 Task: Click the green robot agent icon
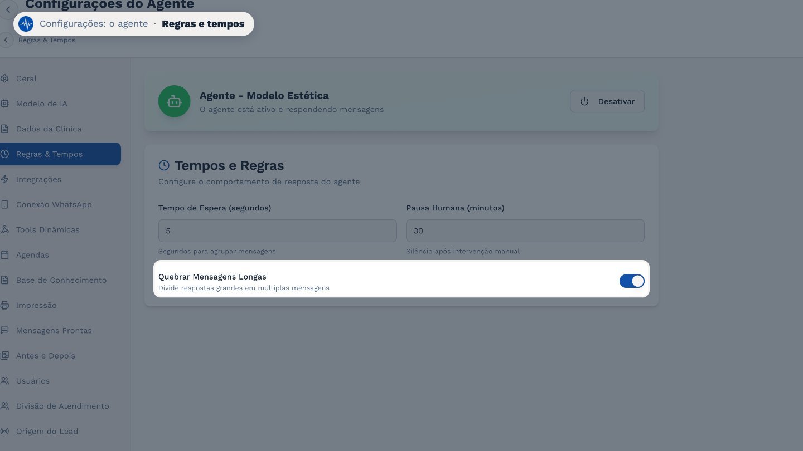[x=175, y=101]
